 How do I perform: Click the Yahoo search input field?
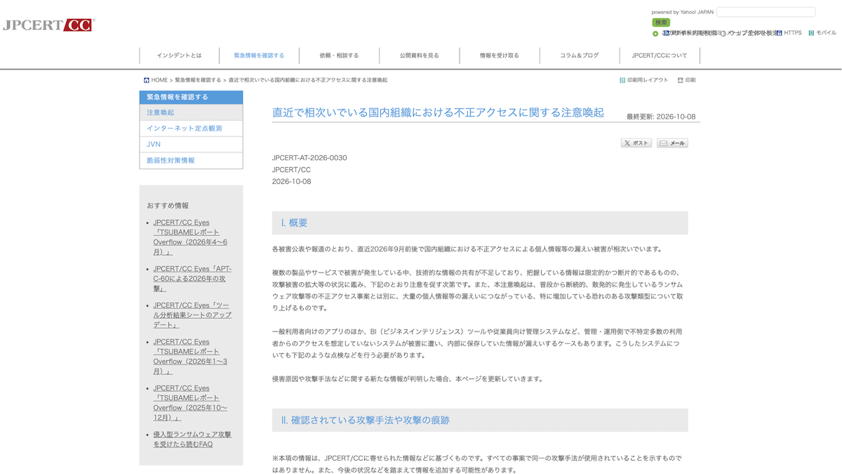pos(766,12)
